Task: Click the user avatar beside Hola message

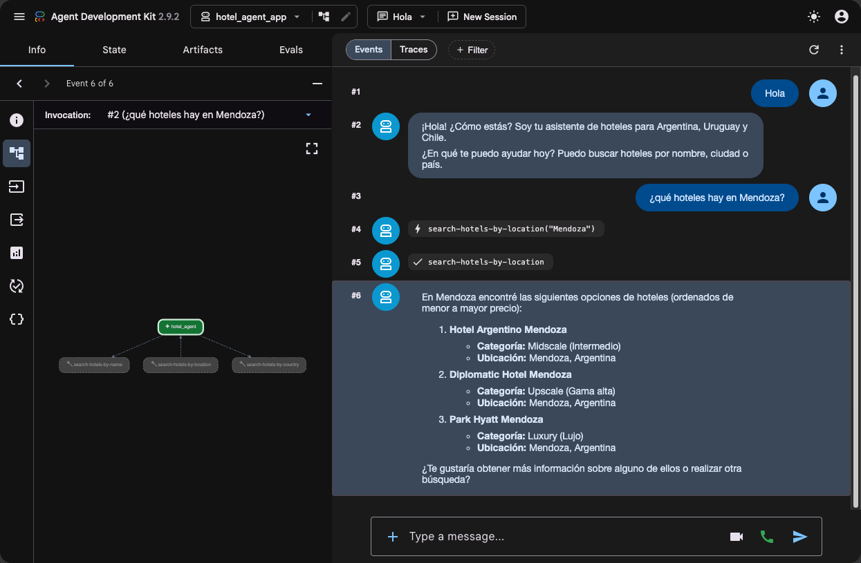Action: [x=823, y=93]
